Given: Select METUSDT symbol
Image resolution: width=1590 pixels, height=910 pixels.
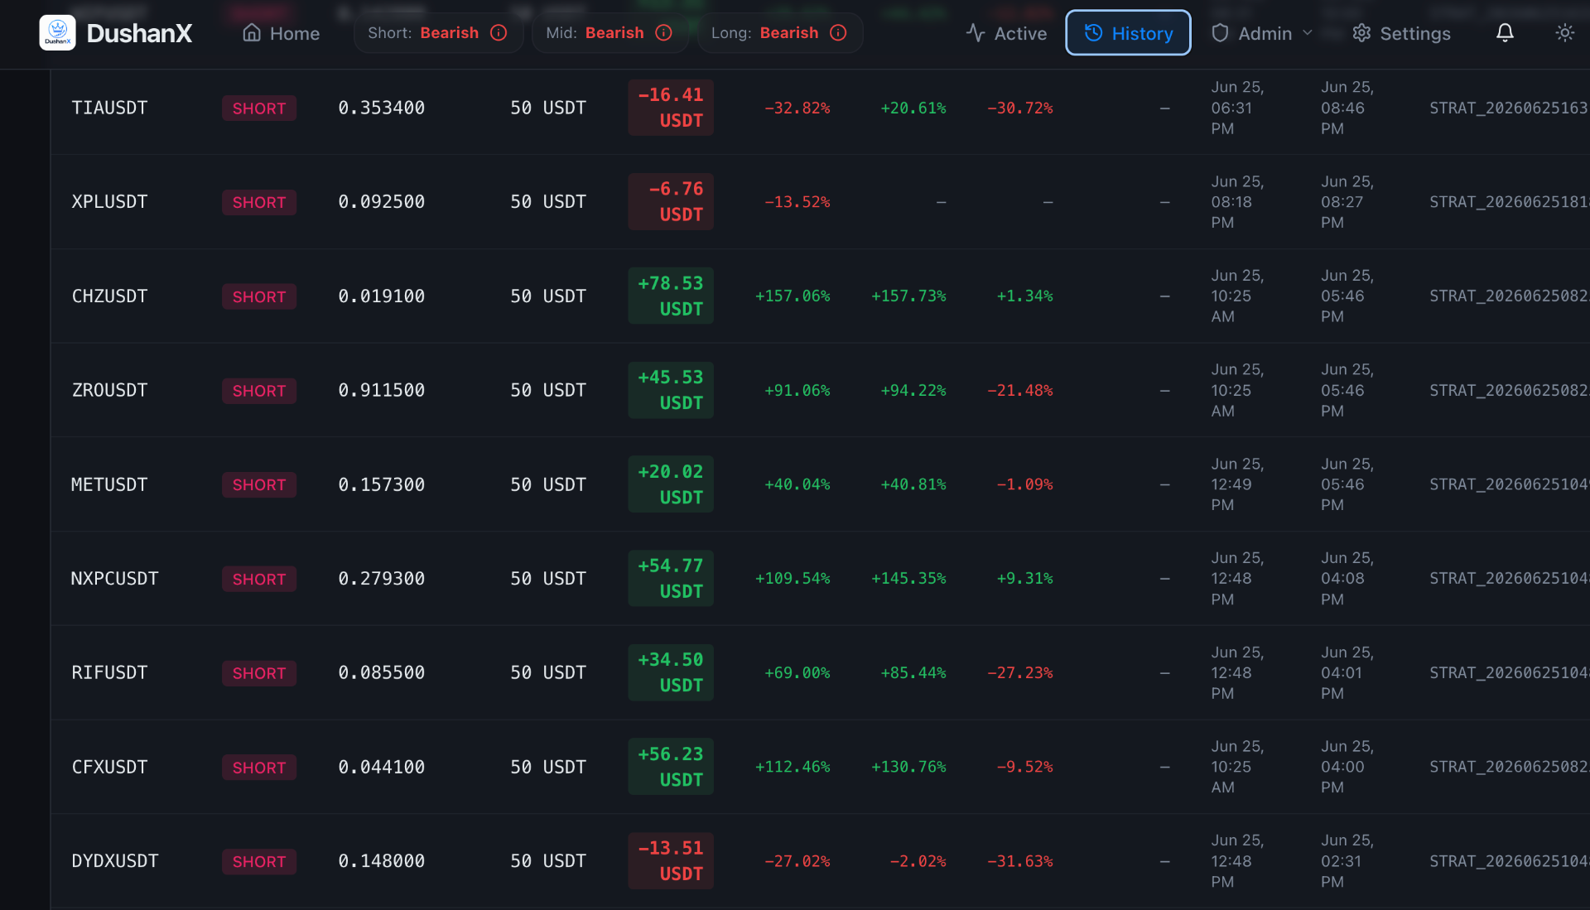Looking at the screenshot, I should pyautogui.click(x=109, y=484).
